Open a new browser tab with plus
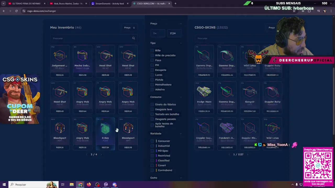 [x=175, y=4]
